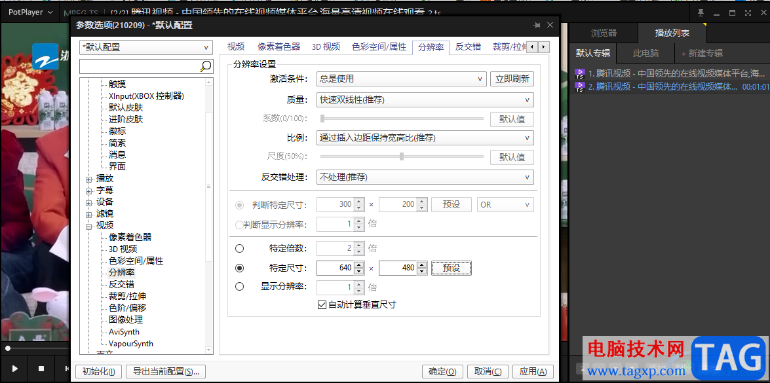The image size is (770, 383).
Task: Select the 特定尺寸 radio button
Action: point(240,268)
